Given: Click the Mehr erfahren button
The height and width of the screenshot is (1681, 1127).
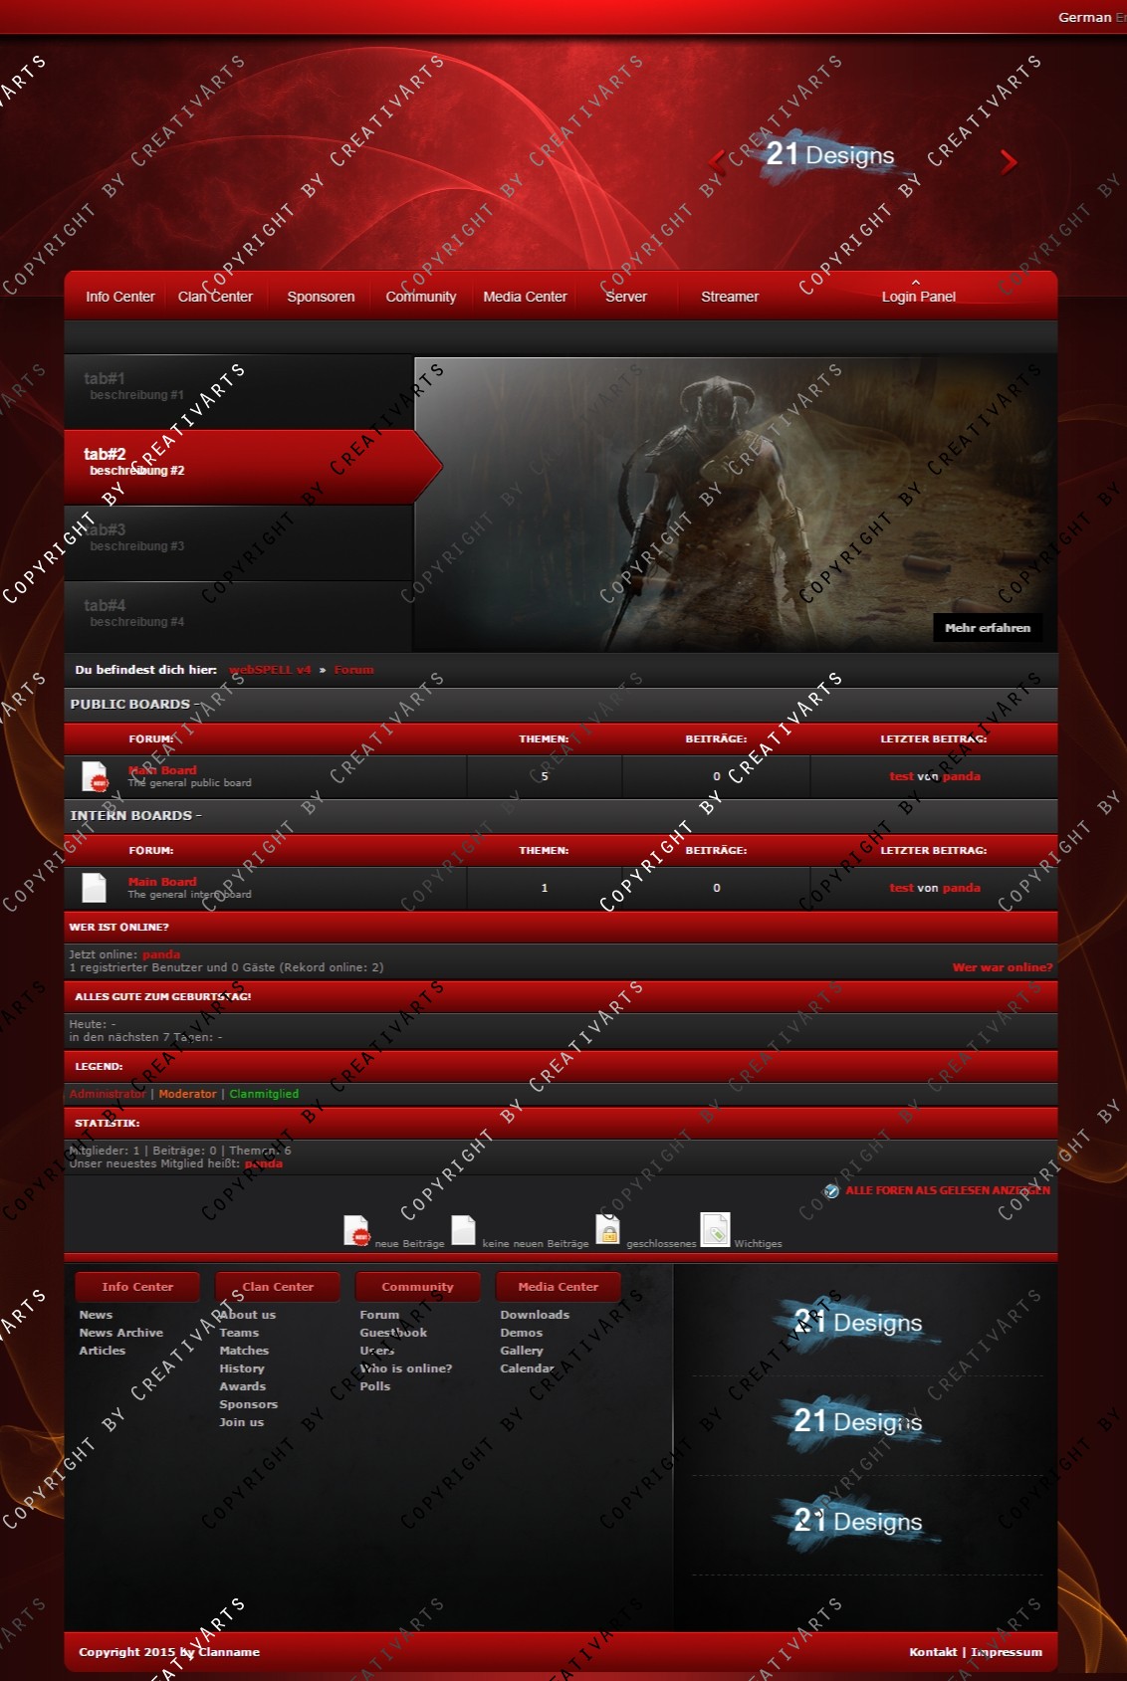Looking at the screenshot, I should (988, 628).
